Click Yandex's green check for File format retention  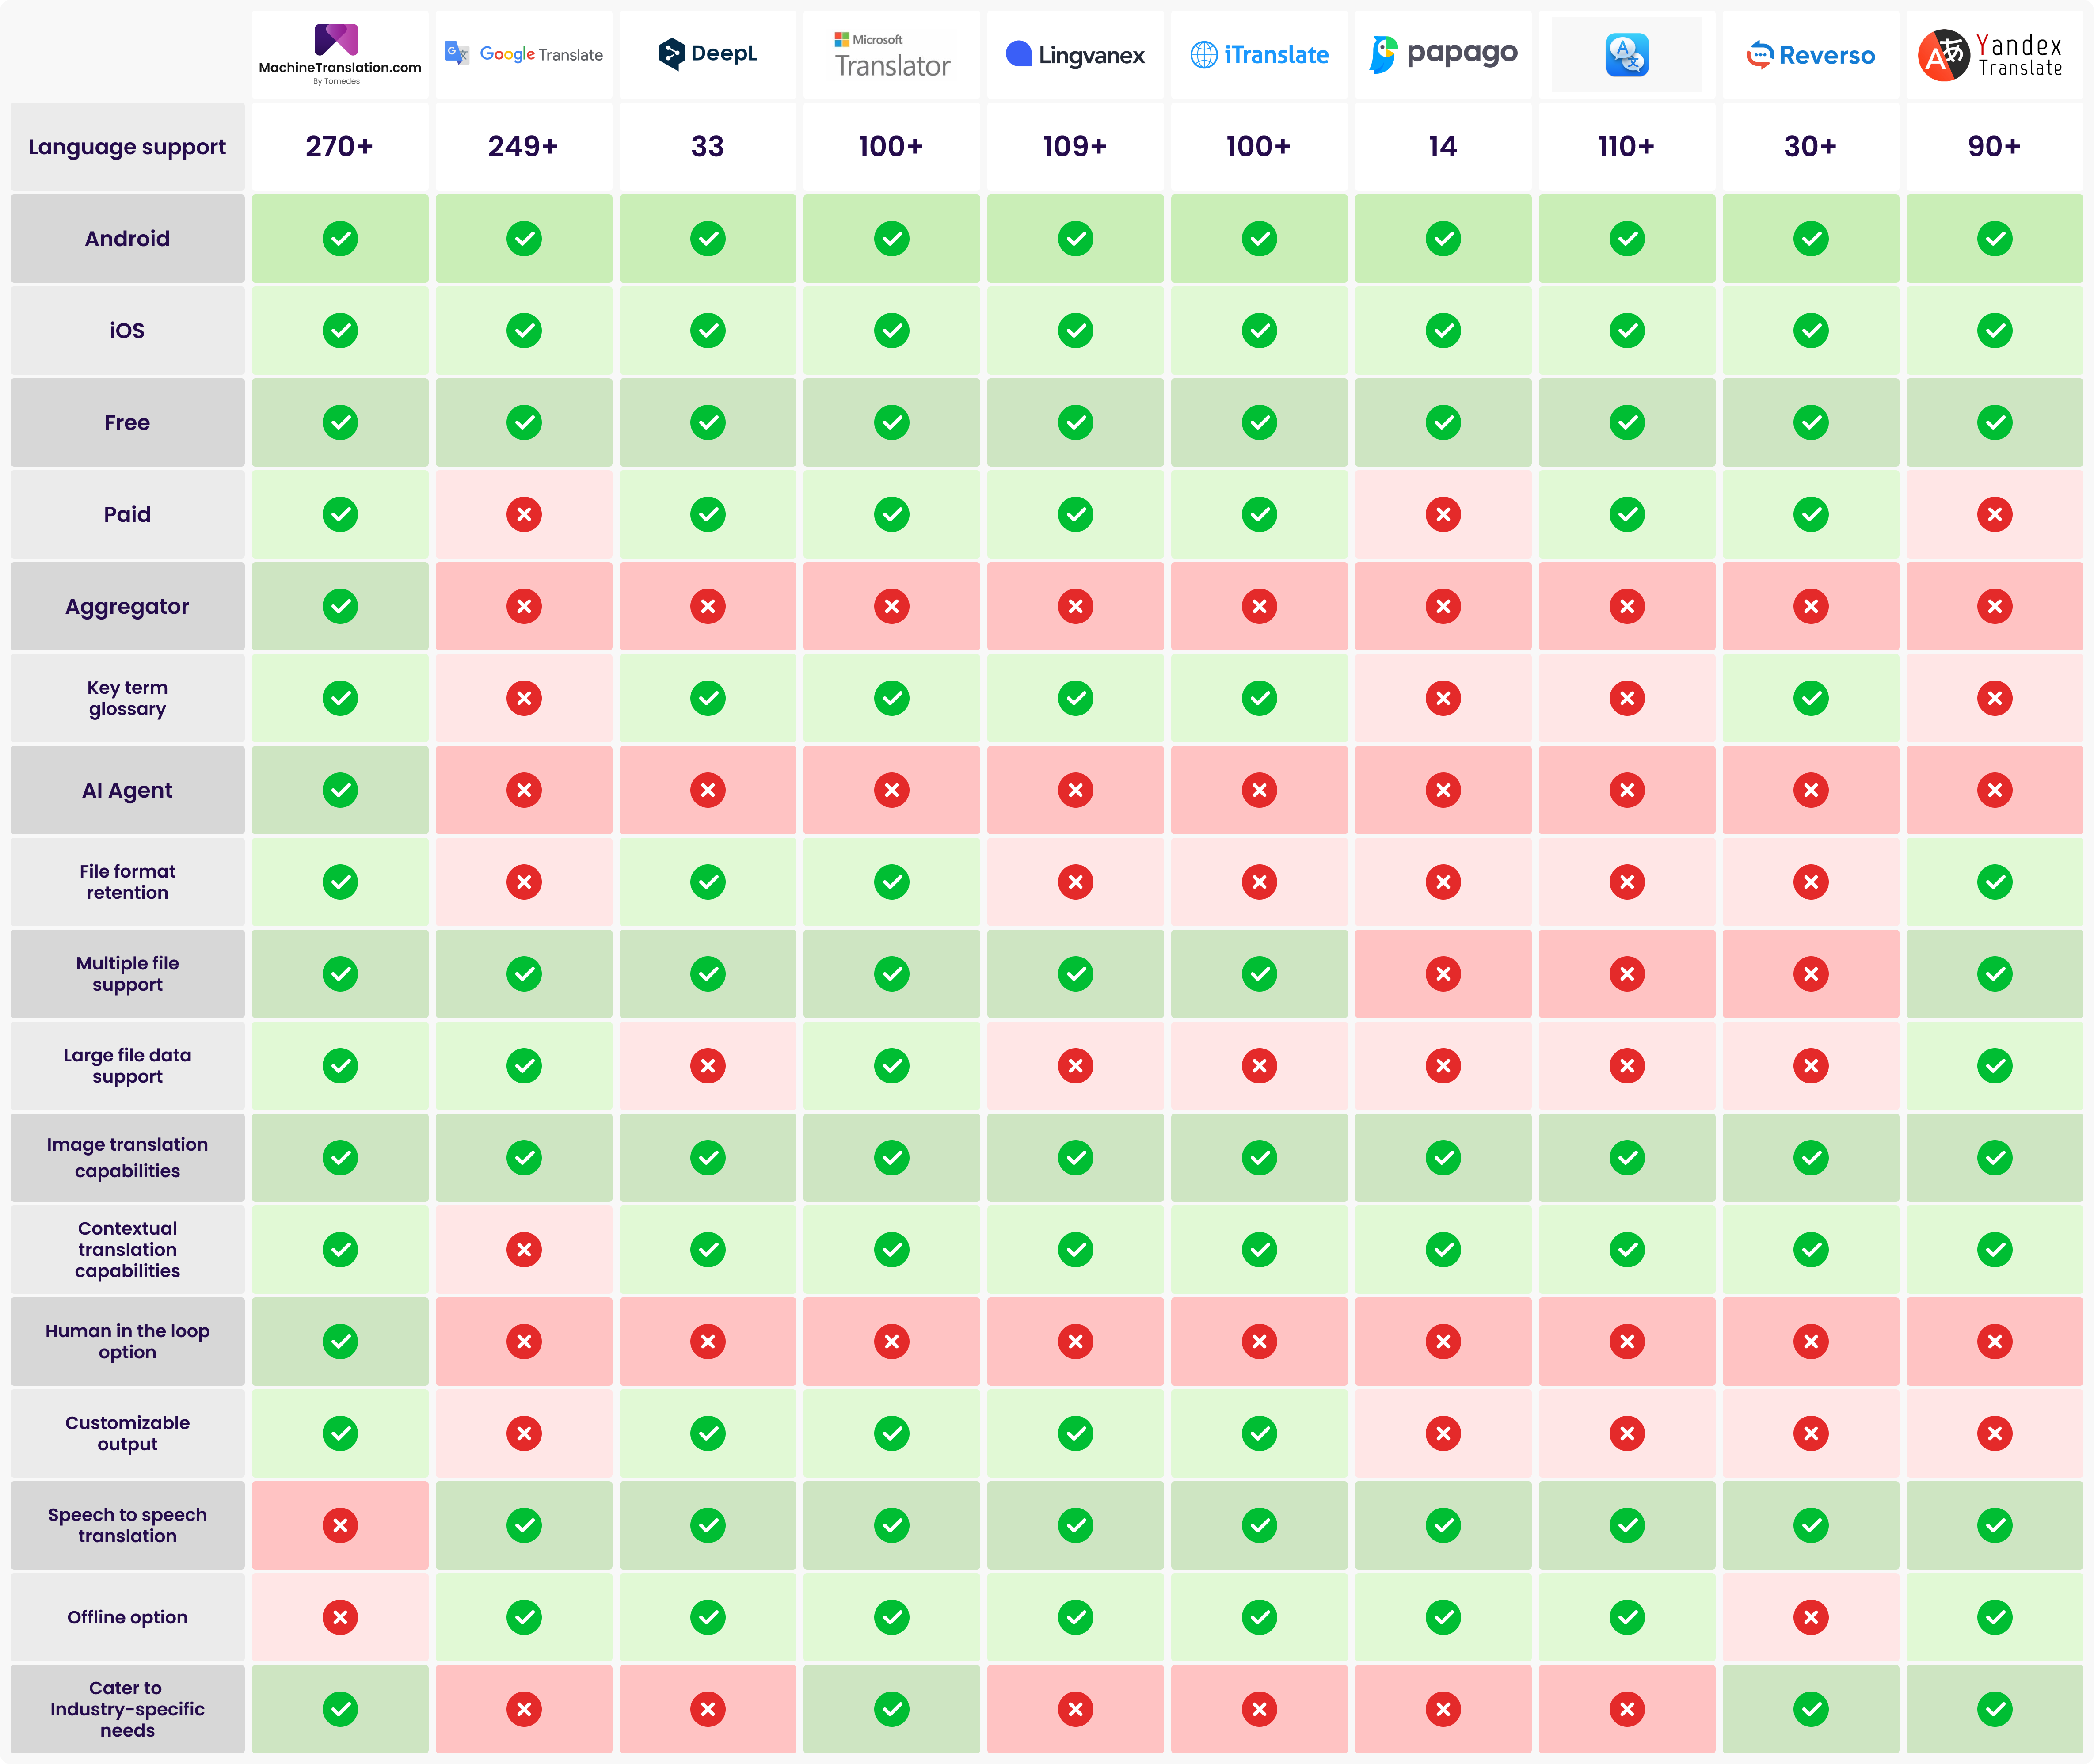pyautogui.click(x=1994, y=882)
